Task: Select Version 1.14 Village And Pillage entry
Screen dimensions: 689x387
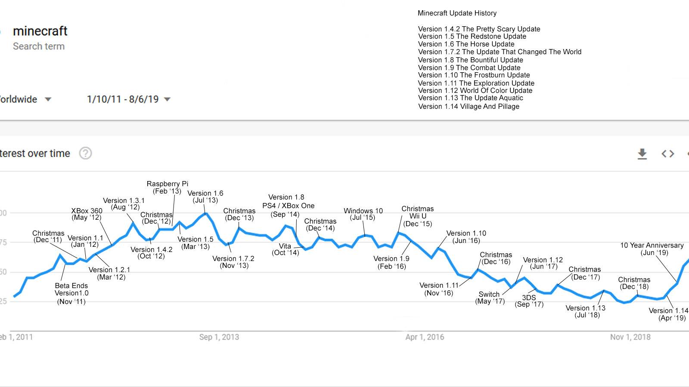Action: click(x=469, y=107)
